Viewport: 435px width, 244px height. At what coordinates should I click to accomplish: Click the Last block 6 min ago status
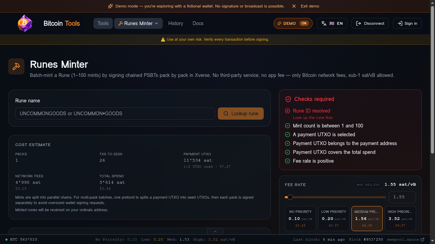pyautogui.click(x=319, y=240)
